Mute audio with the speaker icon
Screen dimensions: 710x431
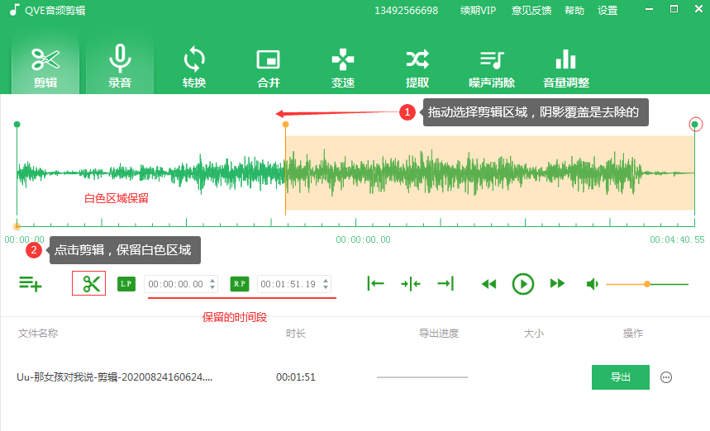tap(592, 284)
